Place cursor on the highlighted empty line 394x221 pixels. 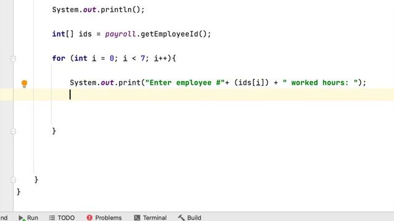pyautogui.click(x=197, y=95)
